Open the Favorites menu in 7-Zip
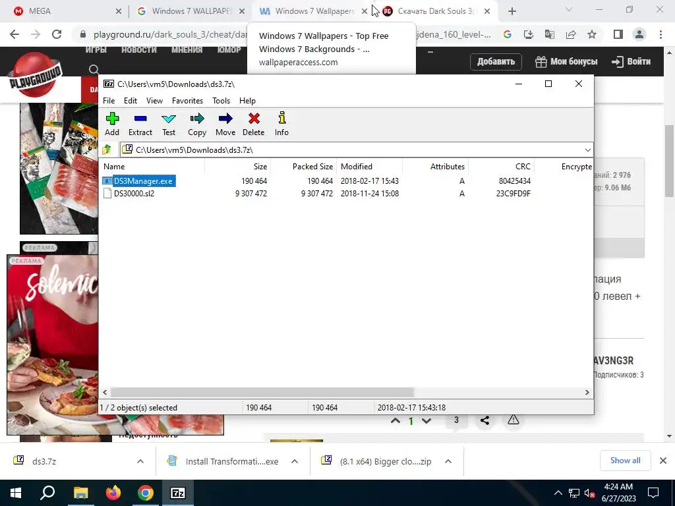 [x=187, y=101]
